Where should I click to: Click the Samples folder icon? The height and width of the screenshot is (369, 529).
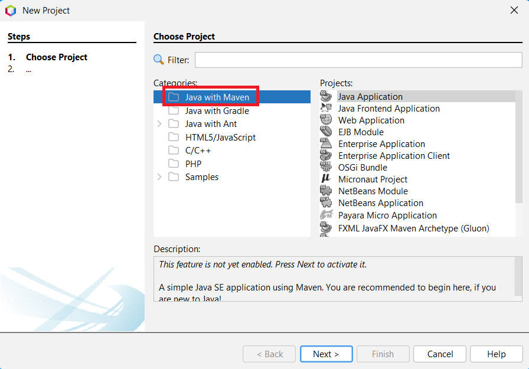pos(174,177)
